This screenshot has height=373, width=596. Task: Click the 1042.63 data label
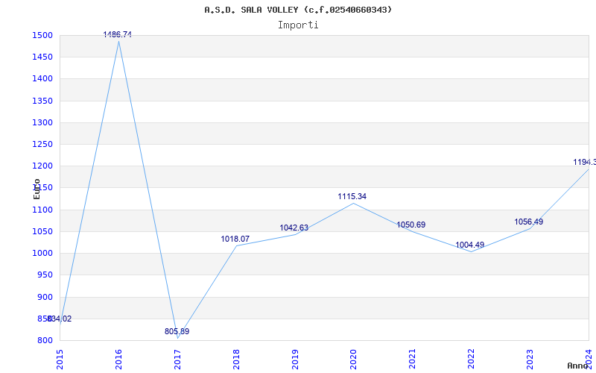(294, 228)
